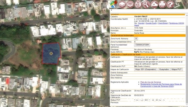Click the target marker on highlighted parcel
The height and width of the screenshot is (107, 188).
51,53
